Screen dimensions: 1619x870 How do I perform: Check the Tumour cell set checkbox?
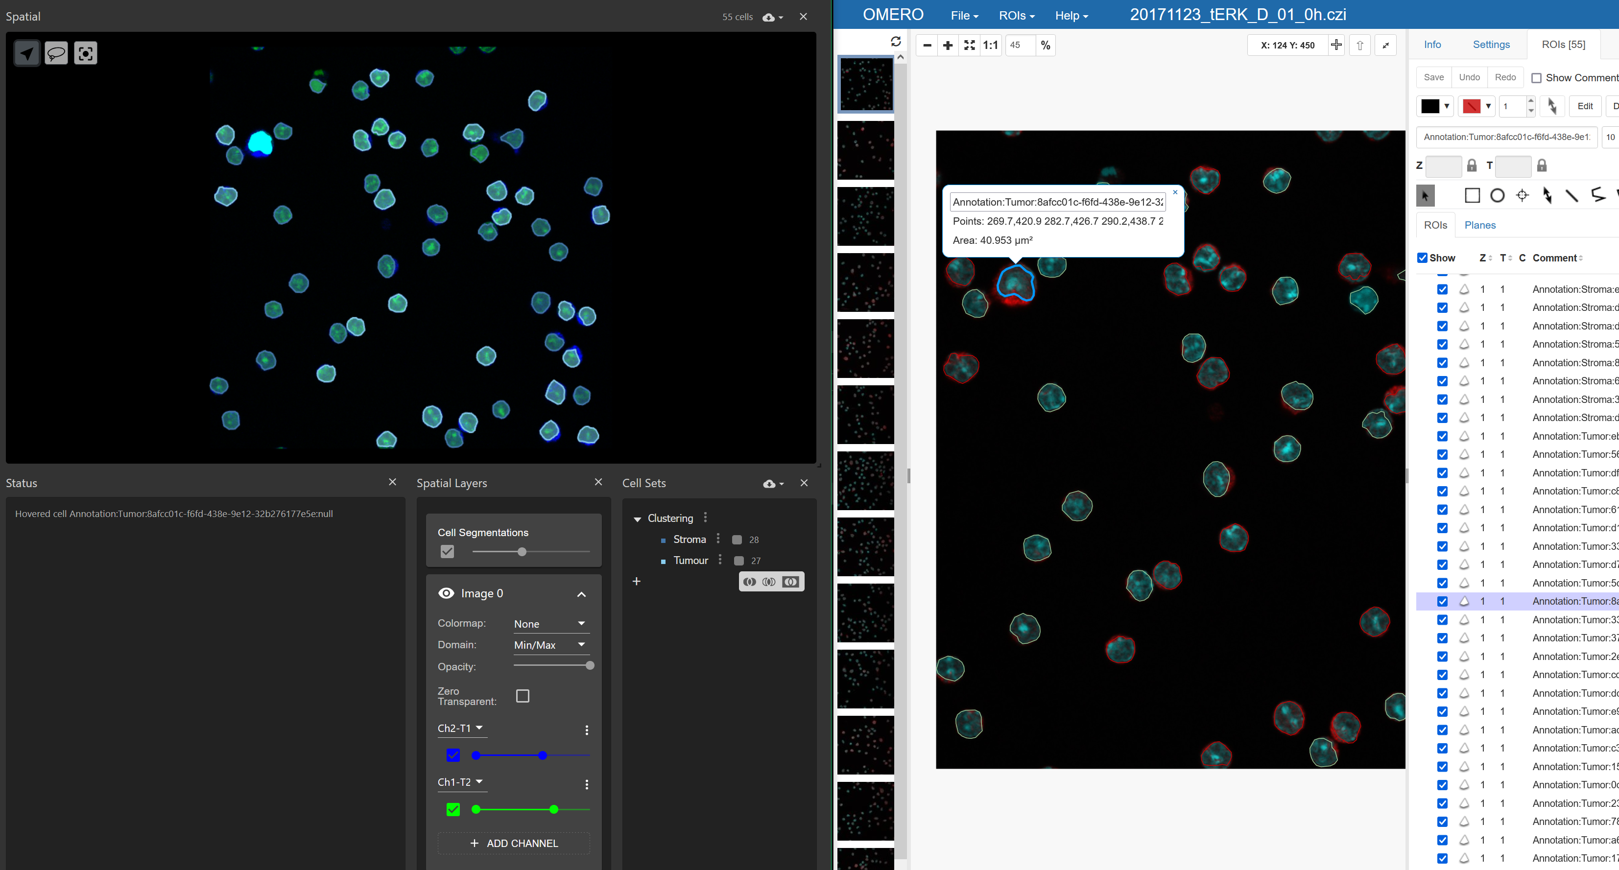pos(739,560)
